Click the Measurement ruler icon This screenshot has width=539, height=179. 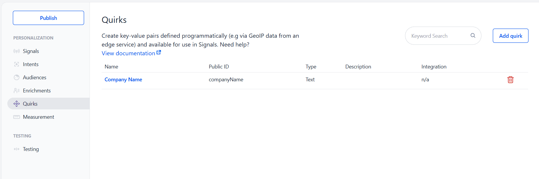[16, 117]
